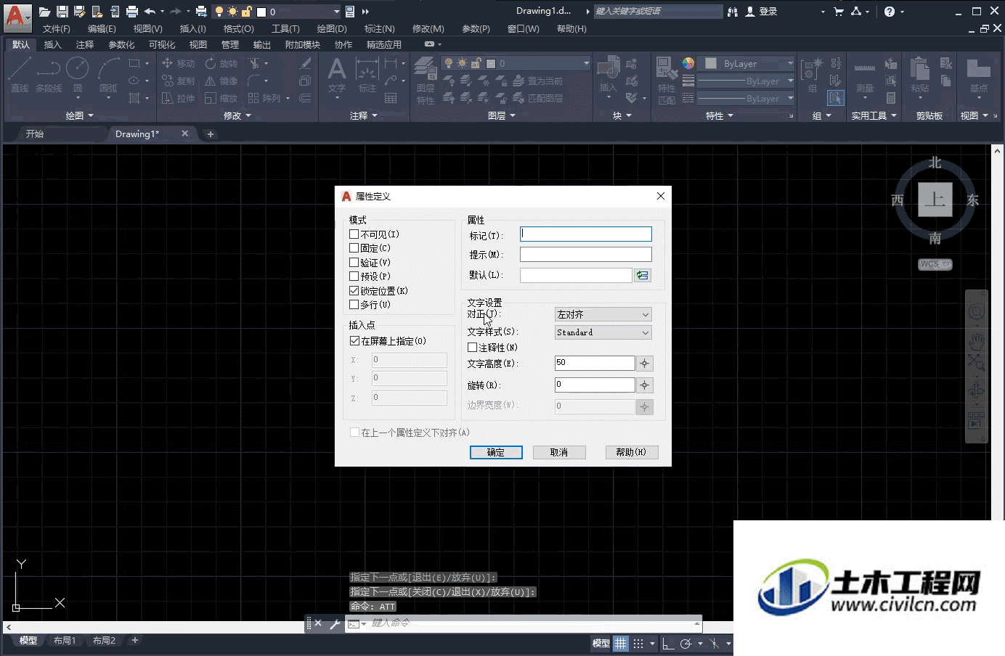This screenshot has width=1005, height=656.
Task: Open the Text (文字) tool
Action: [x=336, y=75]
